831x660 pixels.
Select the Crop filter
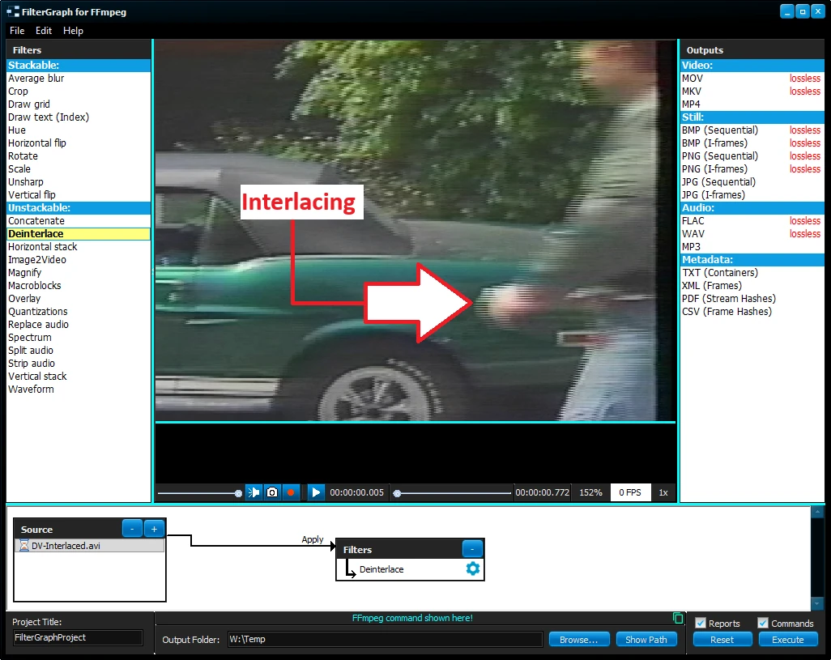pos(79,92)
